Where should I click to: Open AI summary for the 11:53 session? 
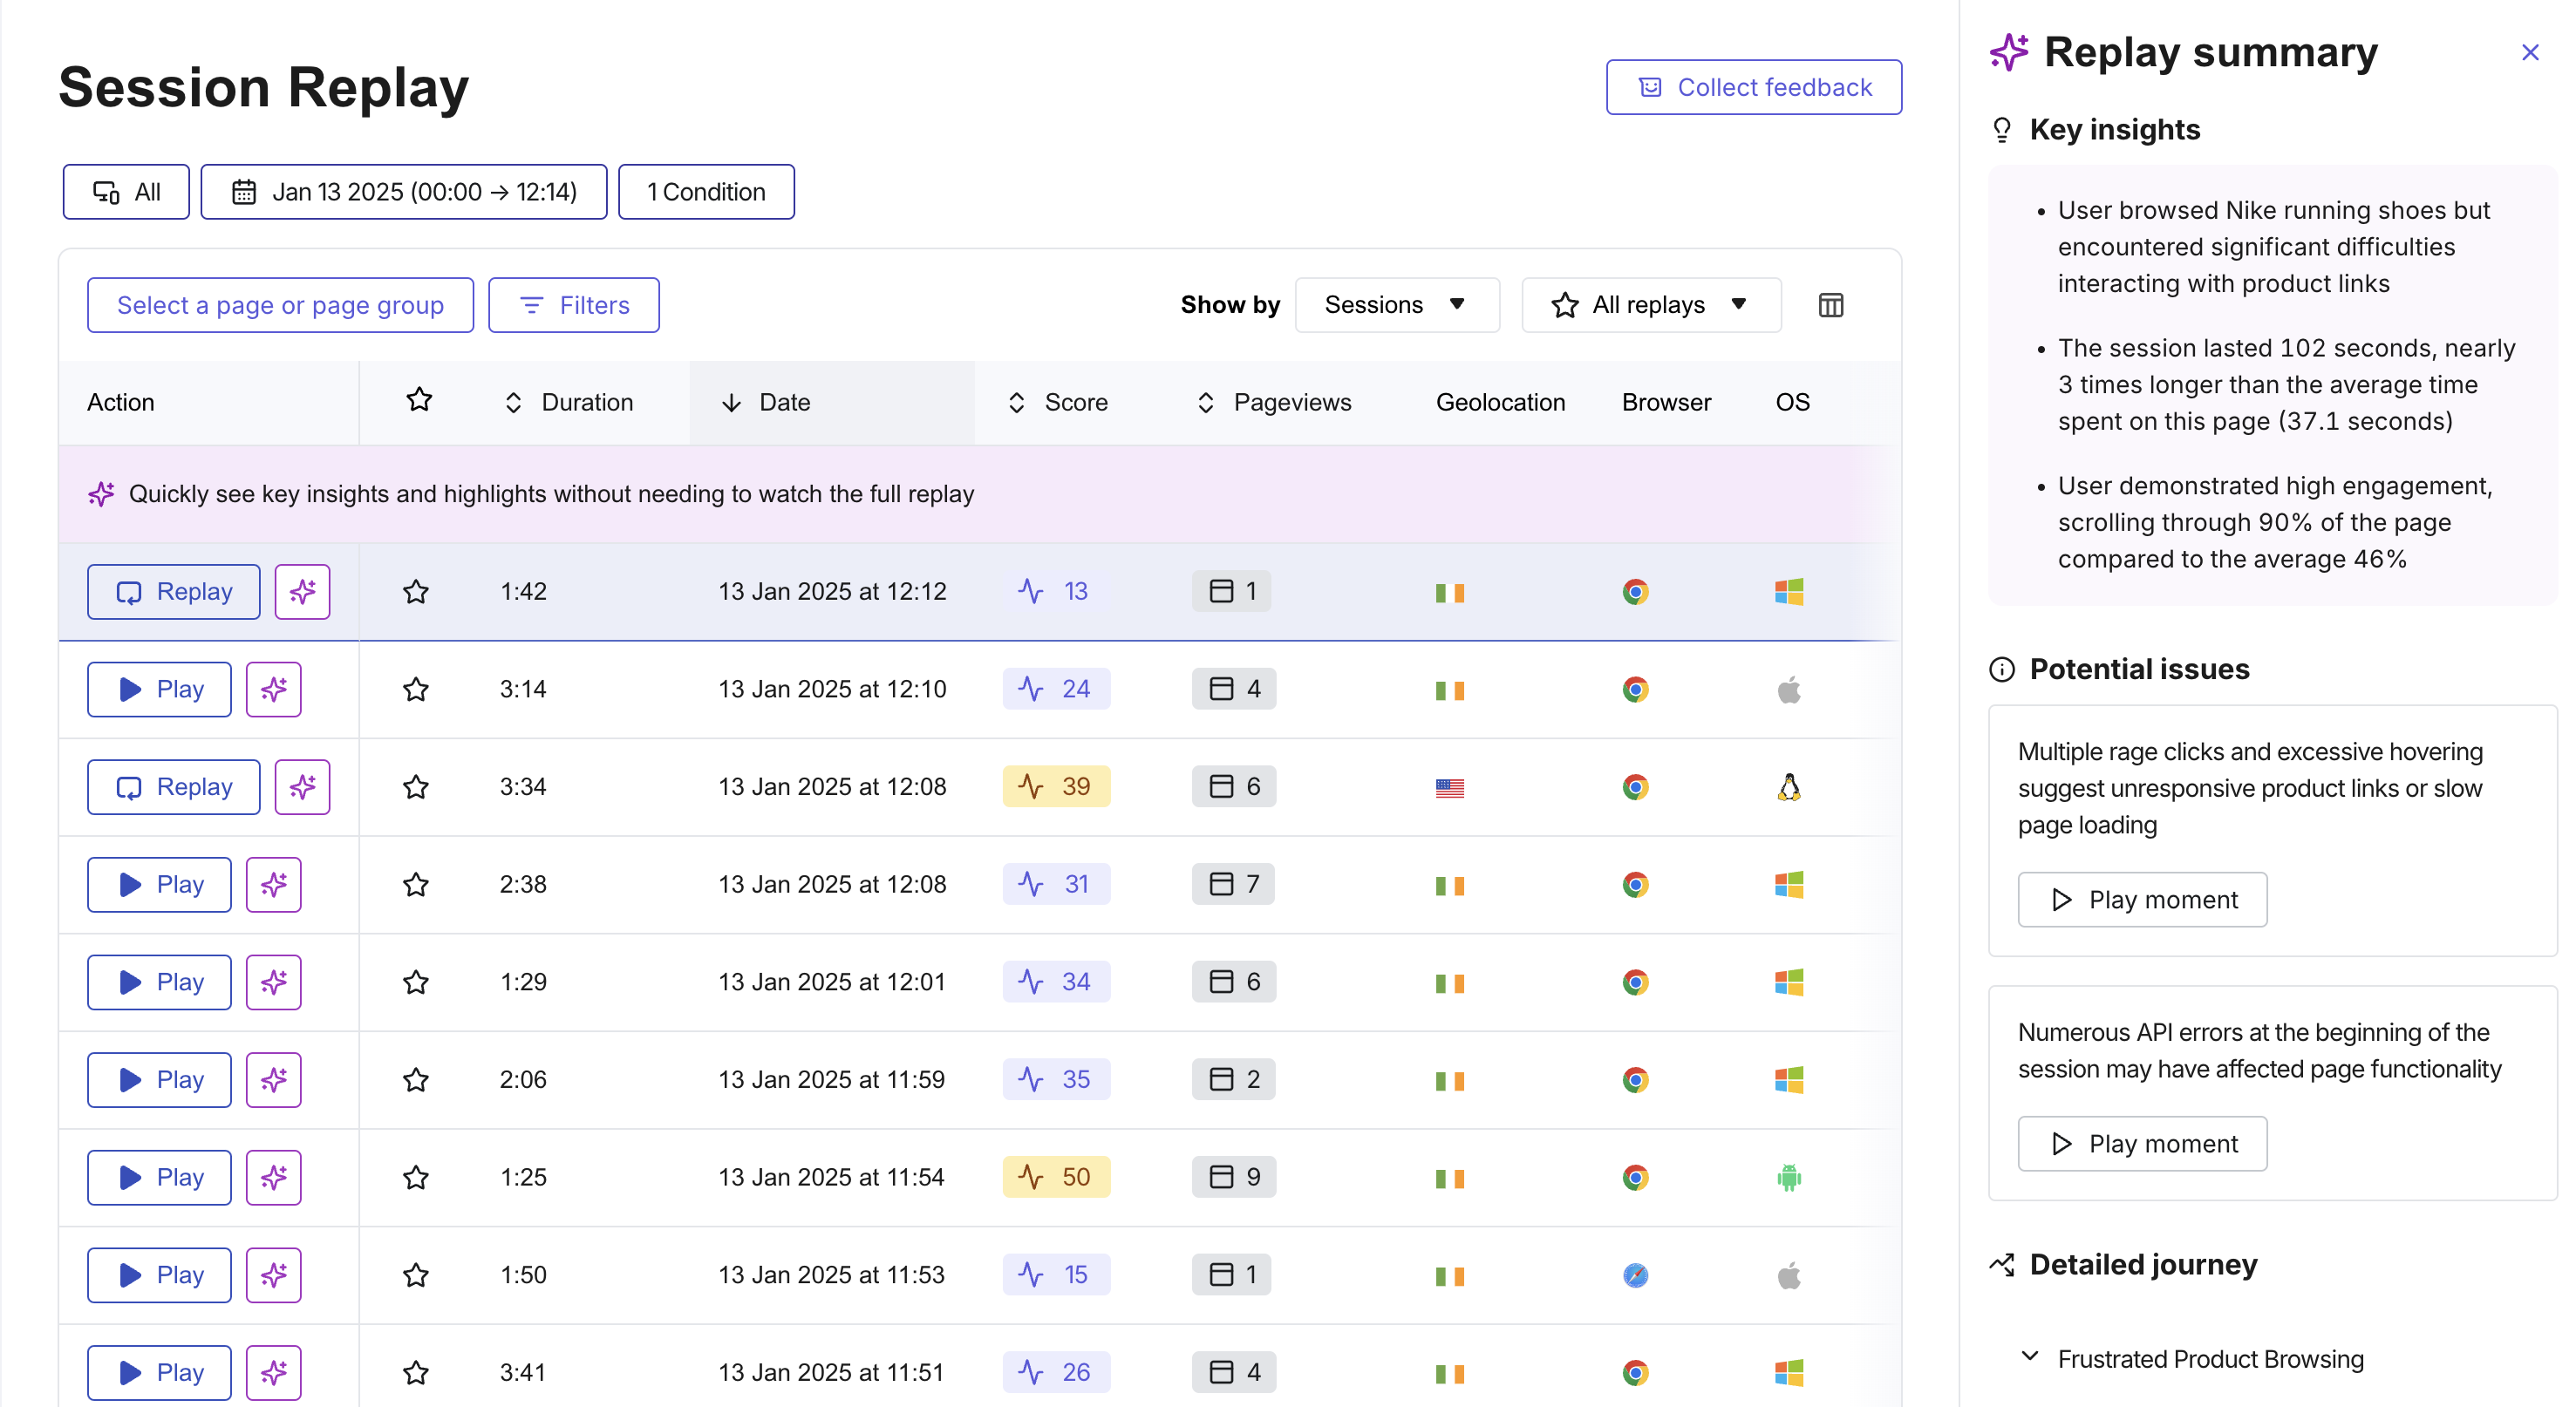point(274,1275)
